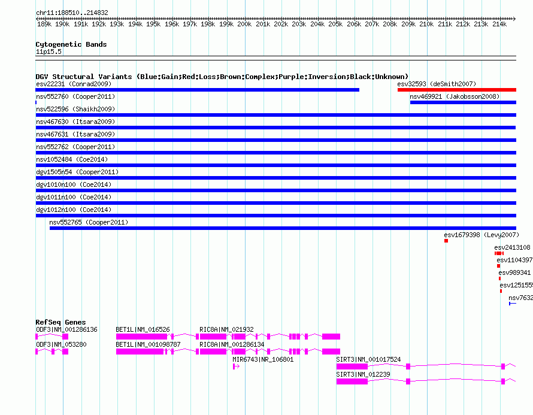Viewport: 533px width, 415px height.
Task: Select the esv989341 variant label
Action: [514, 272]
